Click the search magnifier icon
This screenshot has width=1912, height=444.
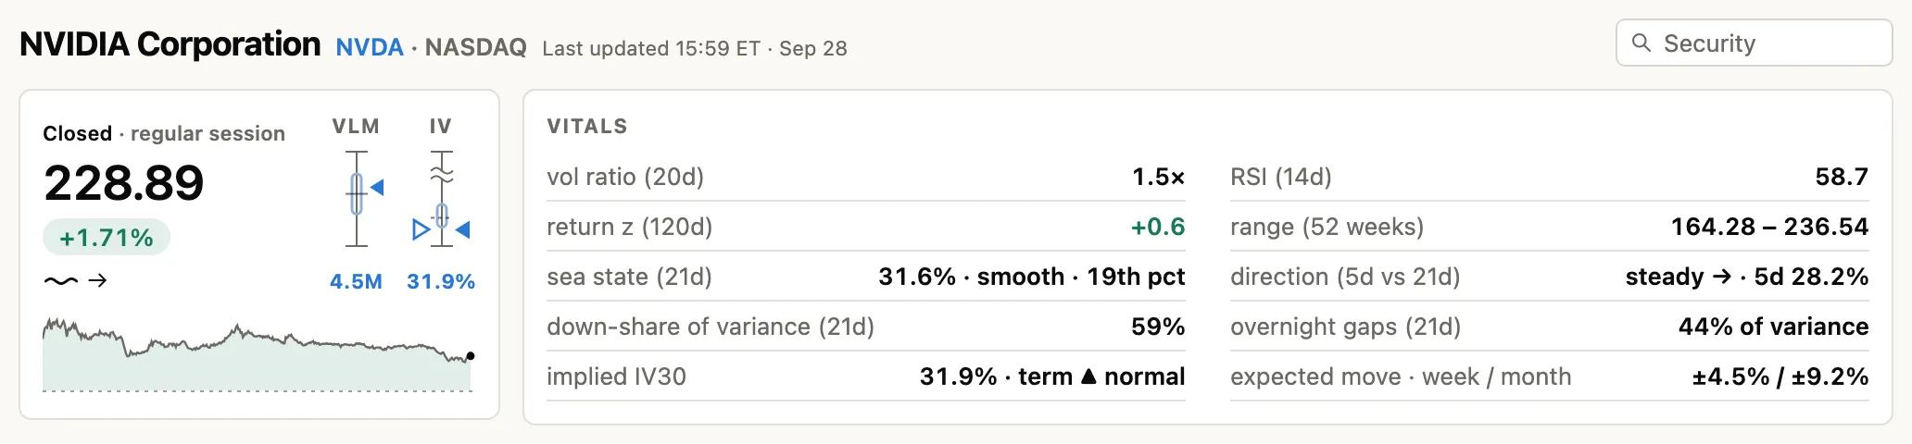(x=1641, y=43)
